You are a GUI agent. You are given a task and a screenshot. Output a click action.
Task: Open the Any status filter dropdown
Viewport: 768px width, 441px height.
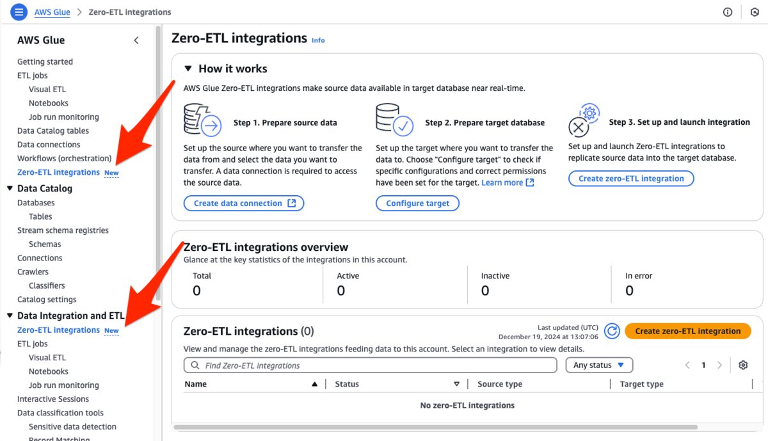pyautogui.click(x=599, y=365)
